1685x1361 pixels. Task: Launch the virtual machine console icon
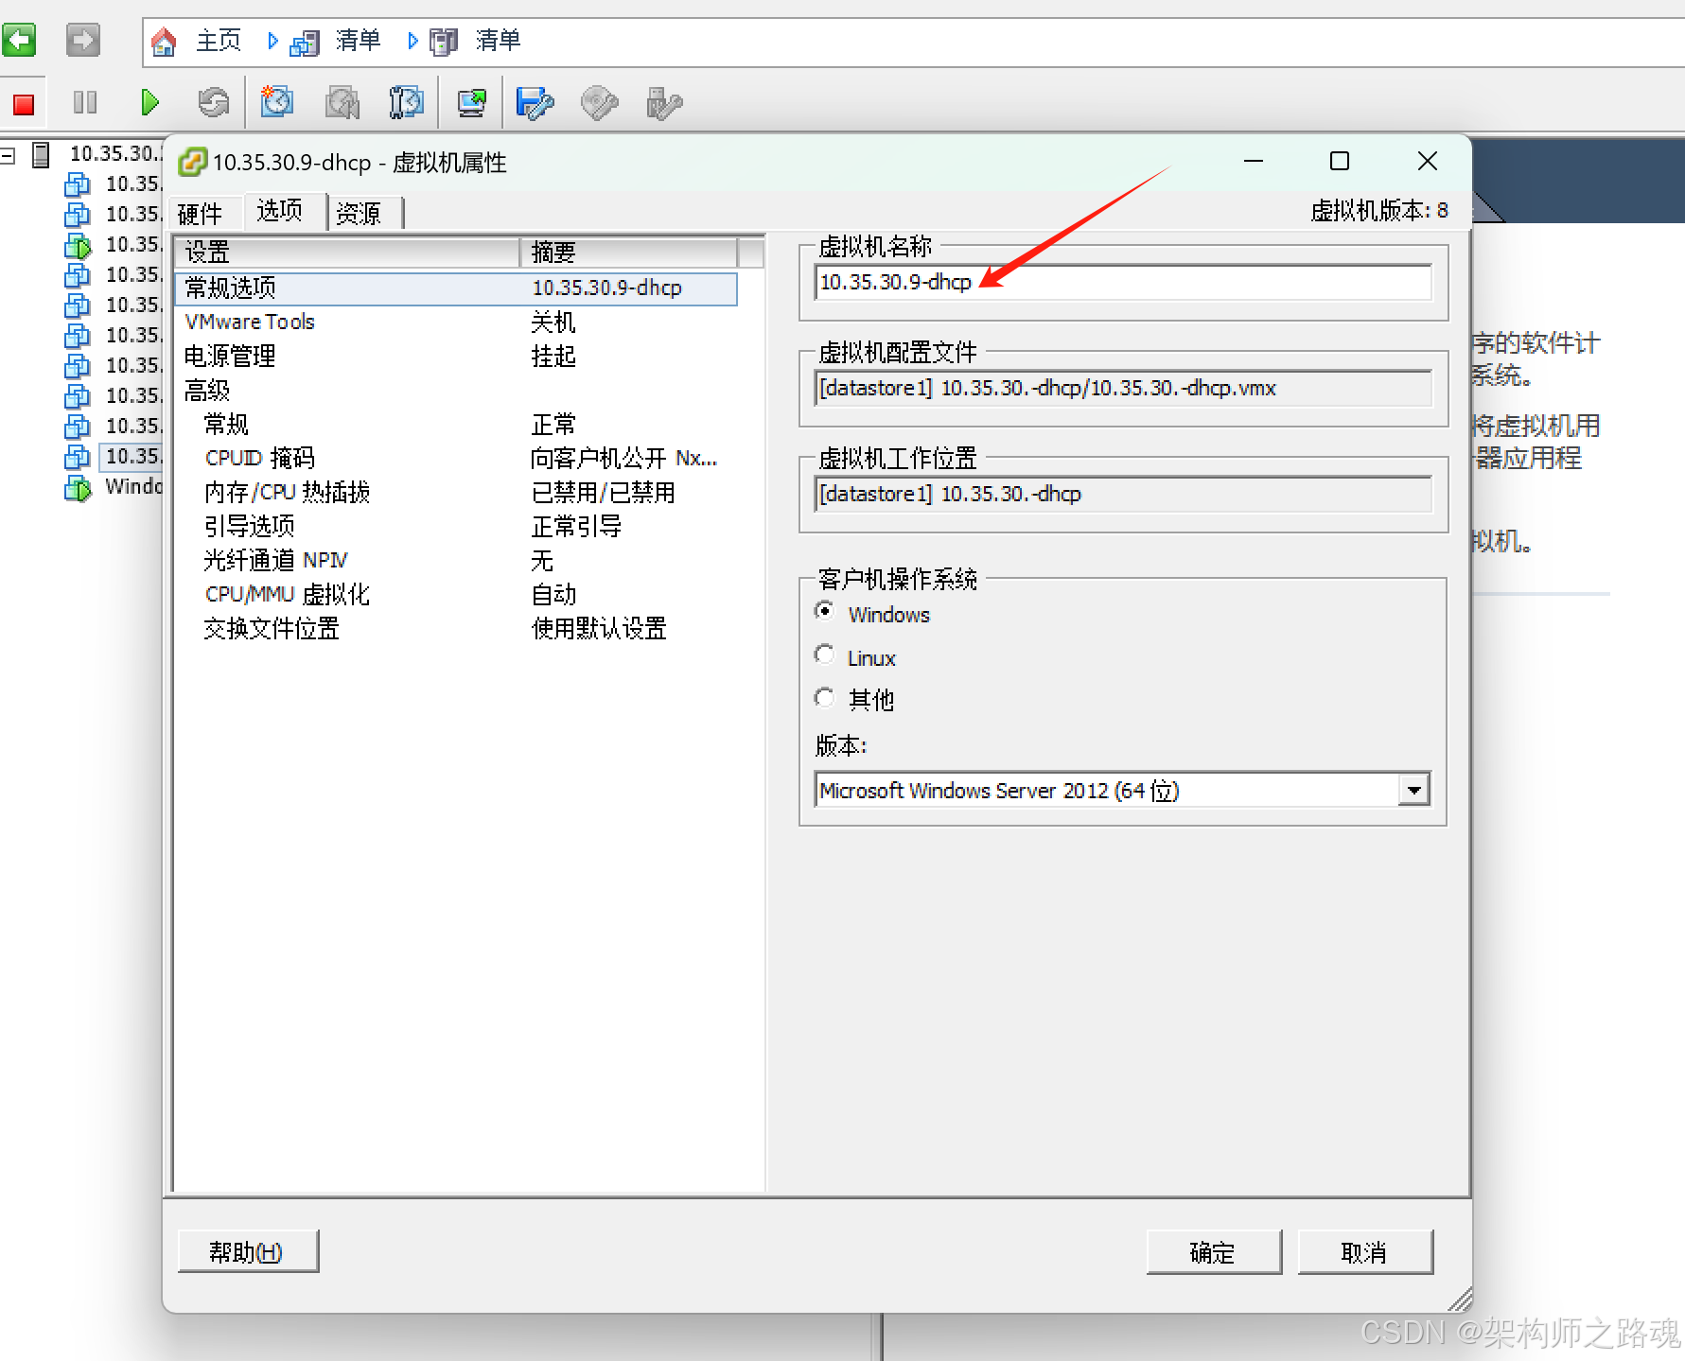(471, 102)
